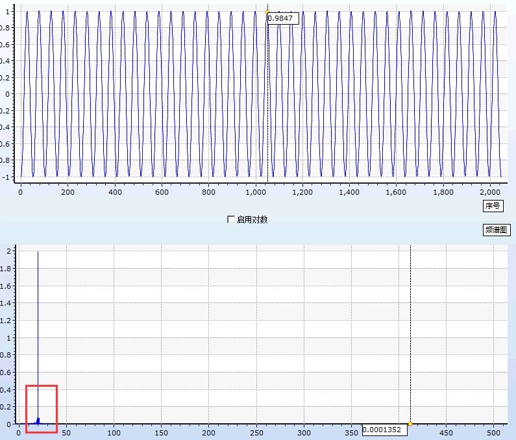Select the yellow cursor marker on the spectrum axis

(x=410, y=424)
